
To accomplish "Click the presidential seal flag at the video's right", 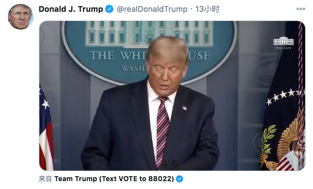I will click(283, 120).
